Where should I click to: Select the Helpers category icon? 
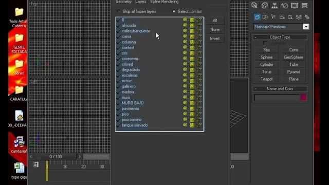[x=290, y=17]
